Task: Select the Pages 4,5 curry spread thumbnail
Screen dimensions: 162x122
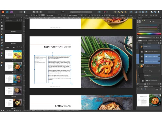Action: point(13,66)
